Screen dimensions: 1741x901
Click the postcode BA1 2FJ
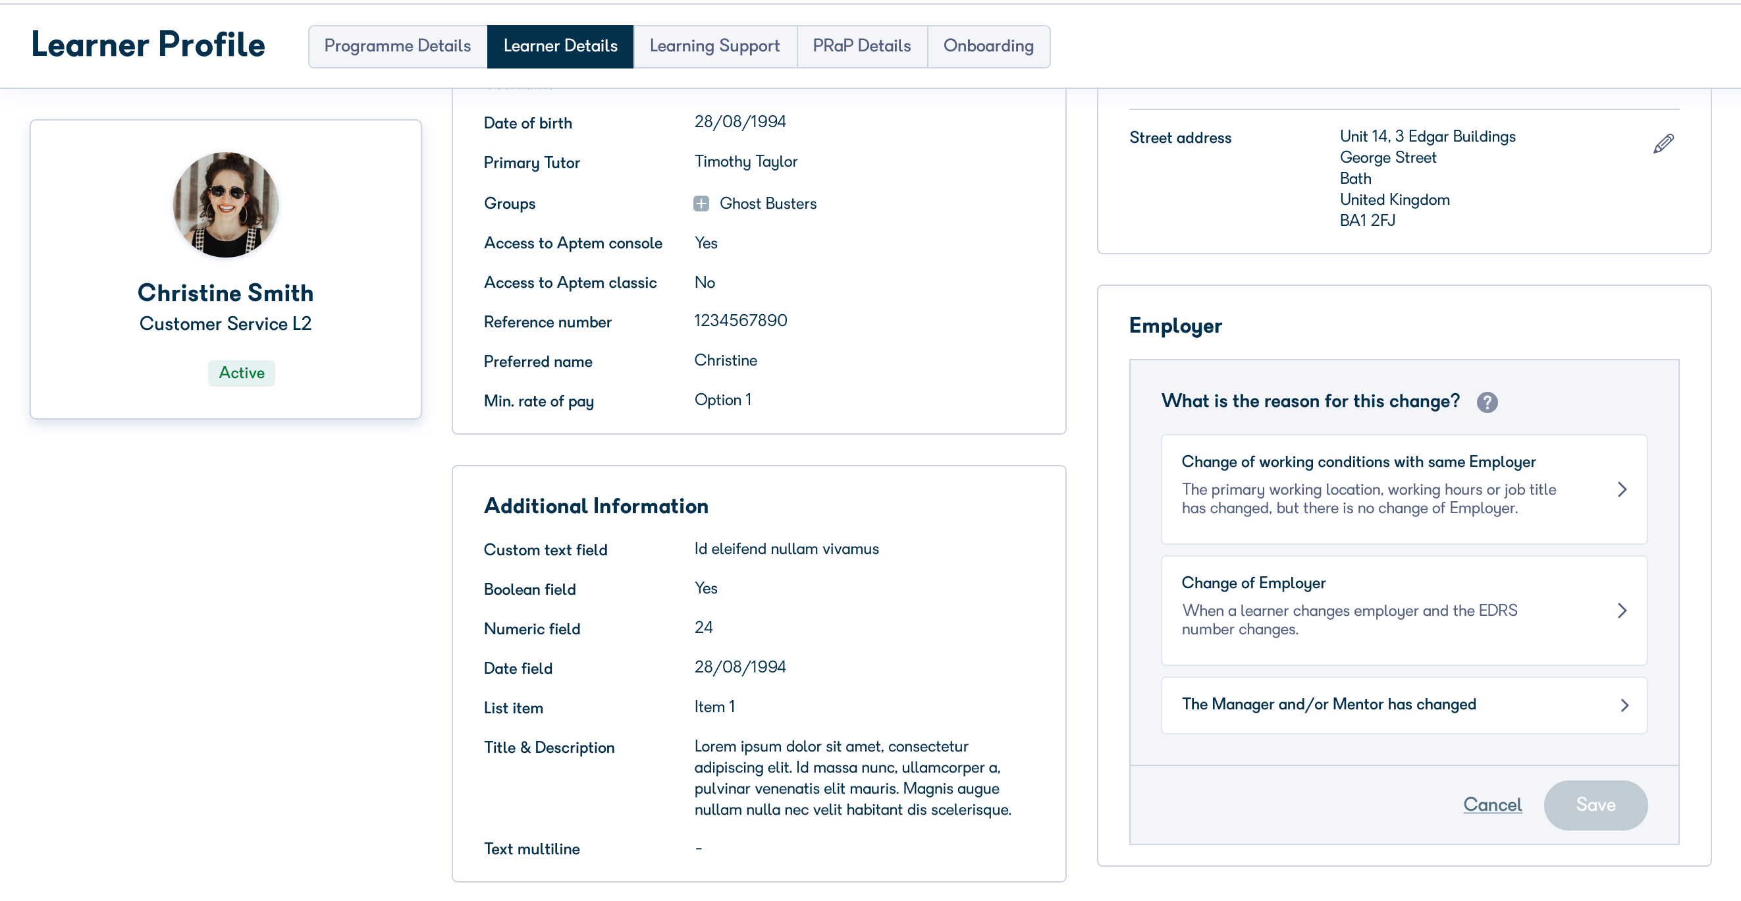point(1367,221)
